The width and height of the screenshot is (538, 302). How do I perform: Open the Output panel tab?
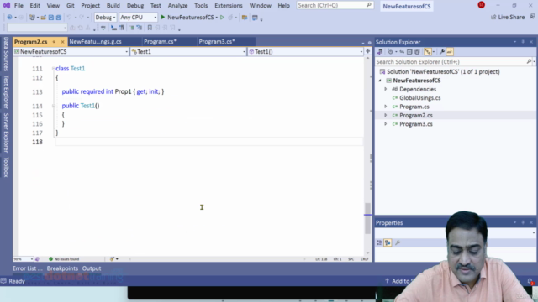click(x=92, y=268)
